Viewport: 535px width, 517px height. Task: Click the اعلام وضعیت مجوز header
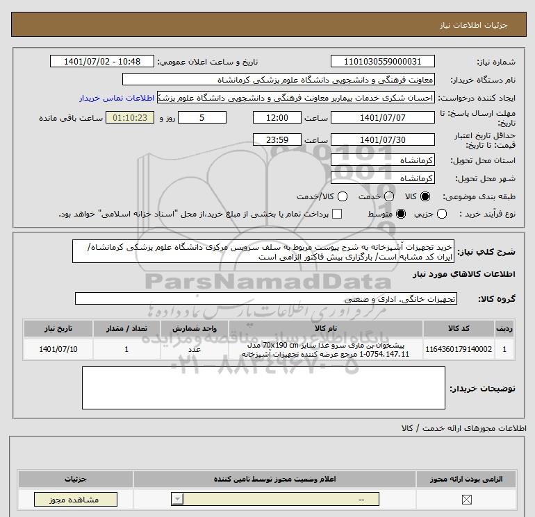tap(274, 479)
